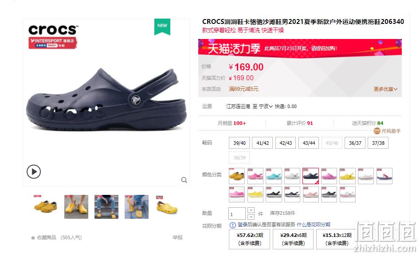Image resolution: width=420 pixels, height=256 pixels.
Task: Pick the teal clog color swatch
Action: click(274, 176)
